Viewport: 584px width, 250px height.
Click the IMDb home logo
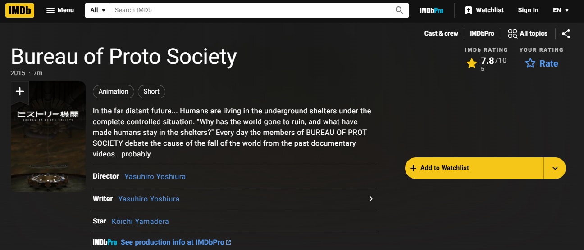(20, 10)
